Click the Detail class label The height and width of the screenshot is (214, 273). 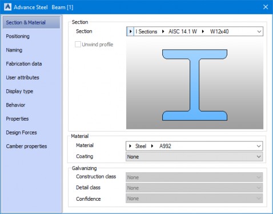tap(88, 188)
